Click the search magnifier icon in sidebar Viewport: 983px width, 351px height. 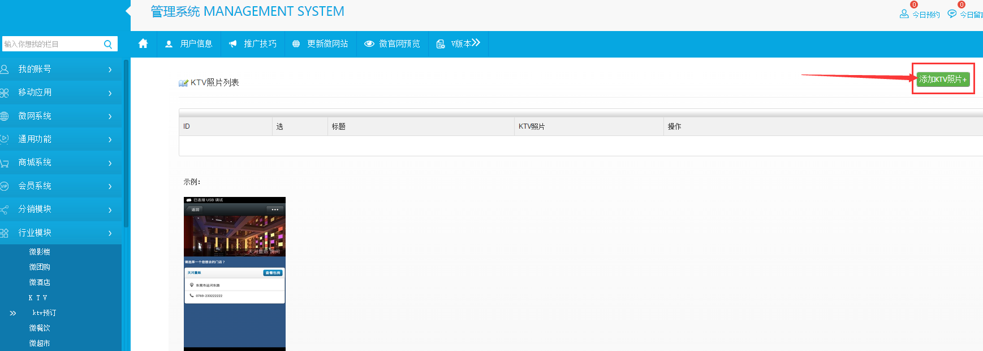(108, 44)
